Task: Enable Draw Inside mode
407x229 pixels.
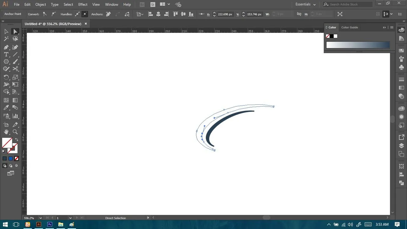Action: click(16, 166)
